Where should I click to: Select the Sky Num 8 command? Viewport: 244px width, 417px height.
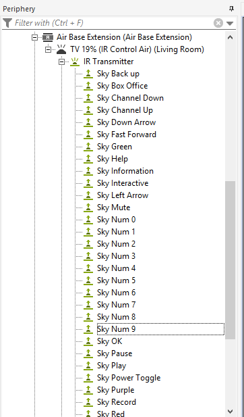[x=116, y=317]
